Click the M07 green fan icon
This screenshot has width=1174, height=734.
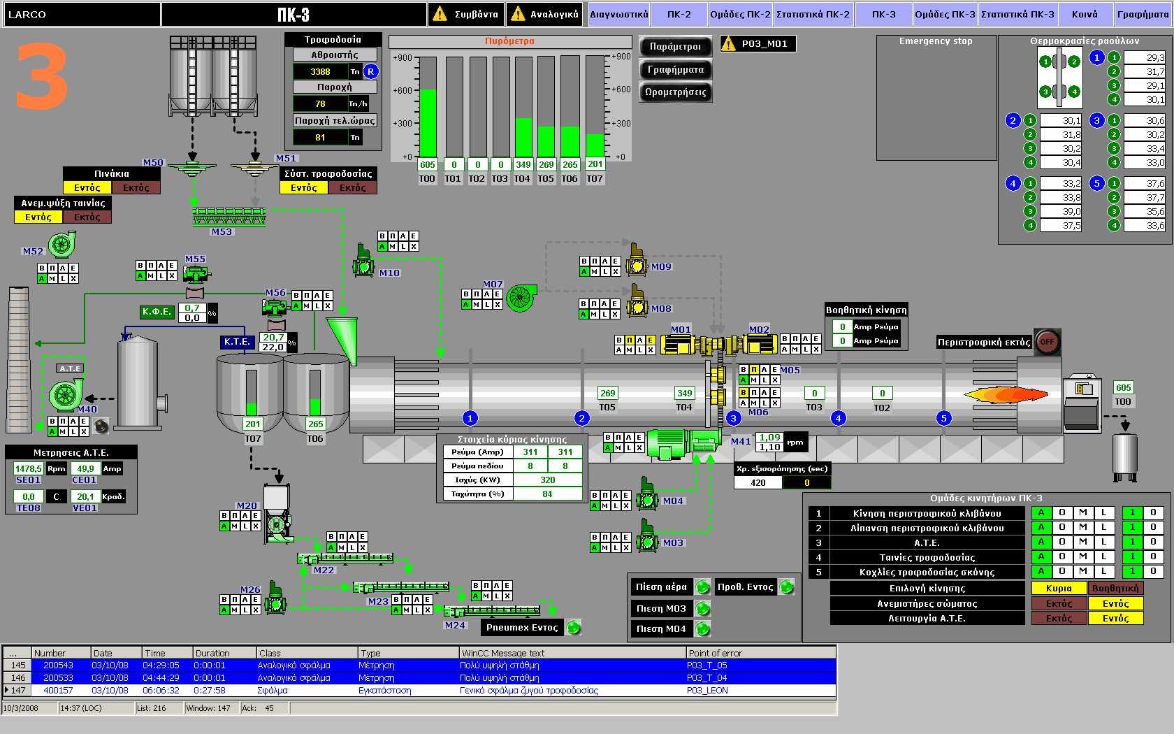pos(521,298)
